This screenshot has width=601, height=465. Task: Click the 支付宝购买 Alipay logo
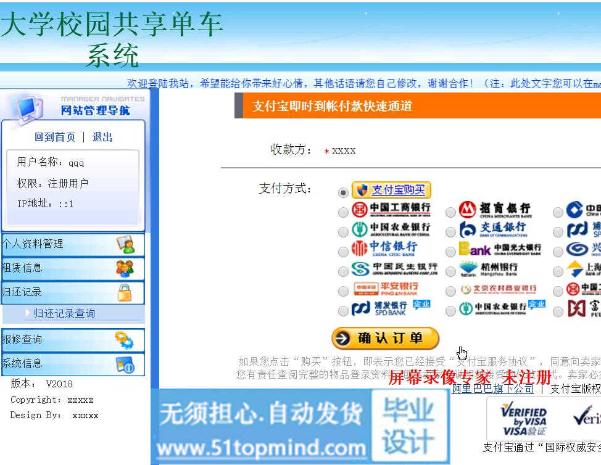pyautogui.click(x=391, y=190)
